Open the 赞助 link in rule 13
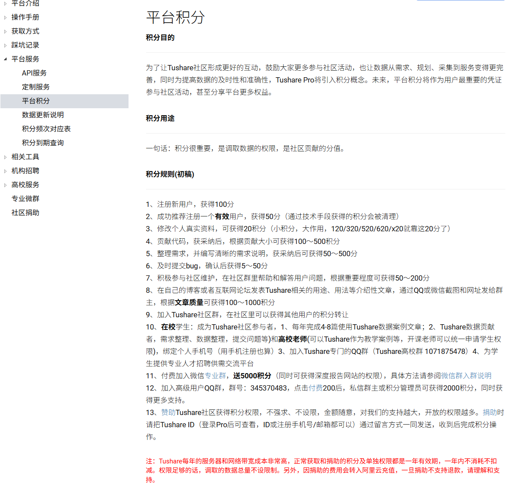Viewport: 518px width, 487px height. [x=168, y=412]
